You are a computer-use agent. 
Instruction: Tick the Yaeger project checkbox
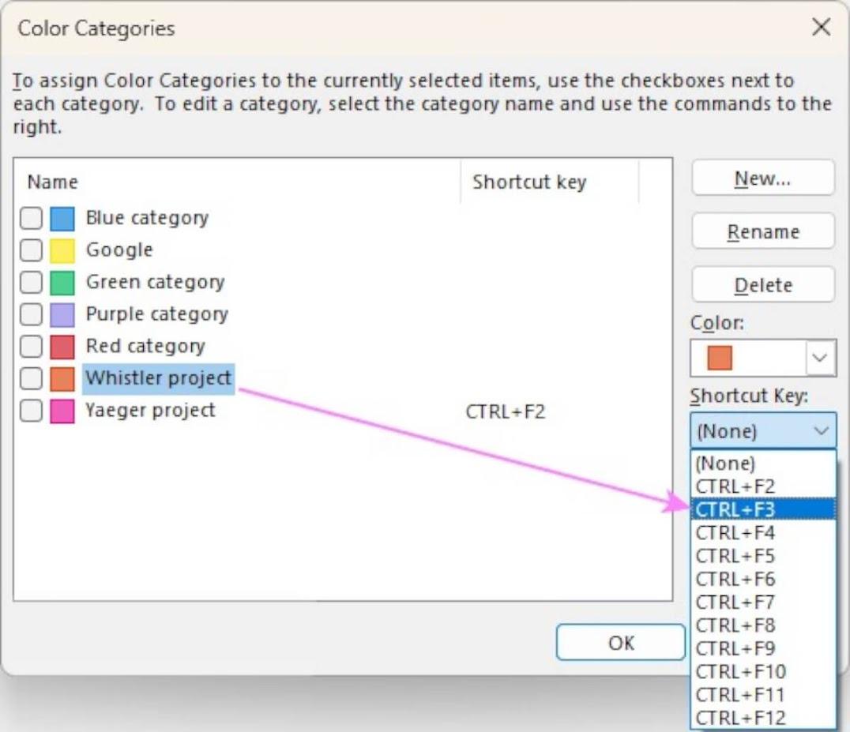[31, 411]
